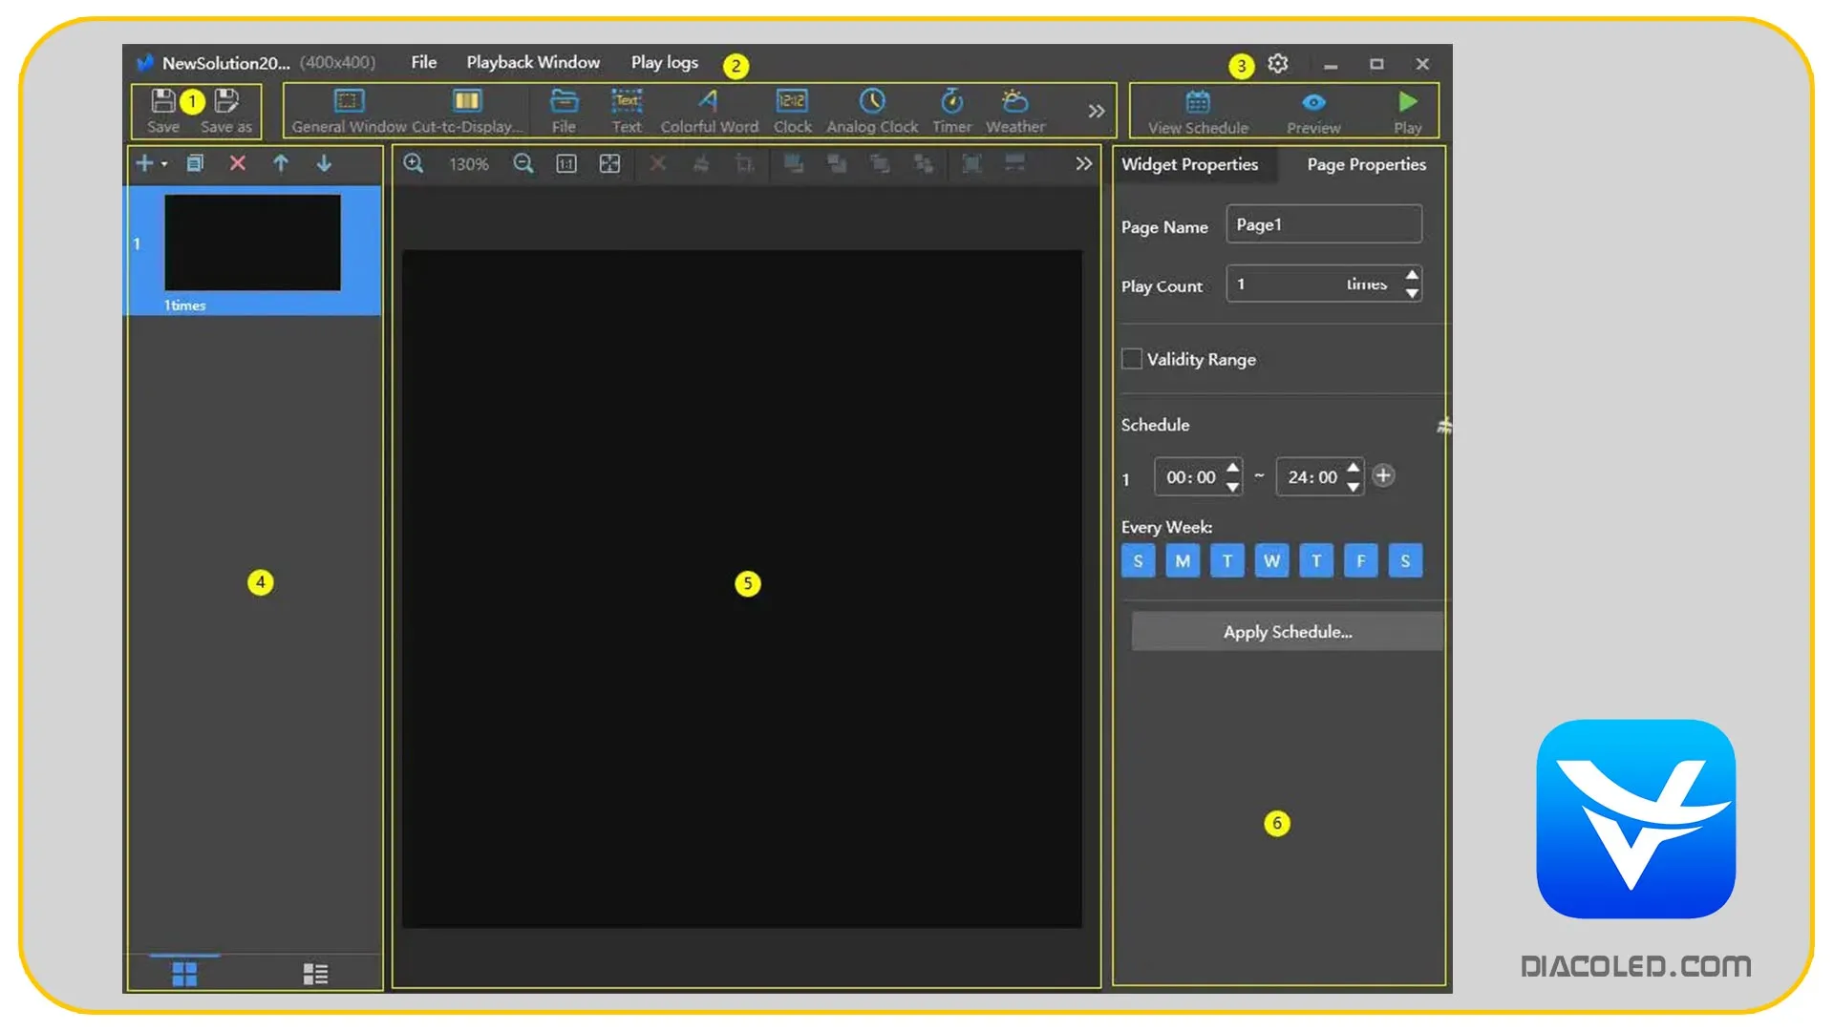Image resolution: width=1834 pixels, height=1031 pixels.
Task: Click the 130% zoom value
Action: [x=469, y=164]
